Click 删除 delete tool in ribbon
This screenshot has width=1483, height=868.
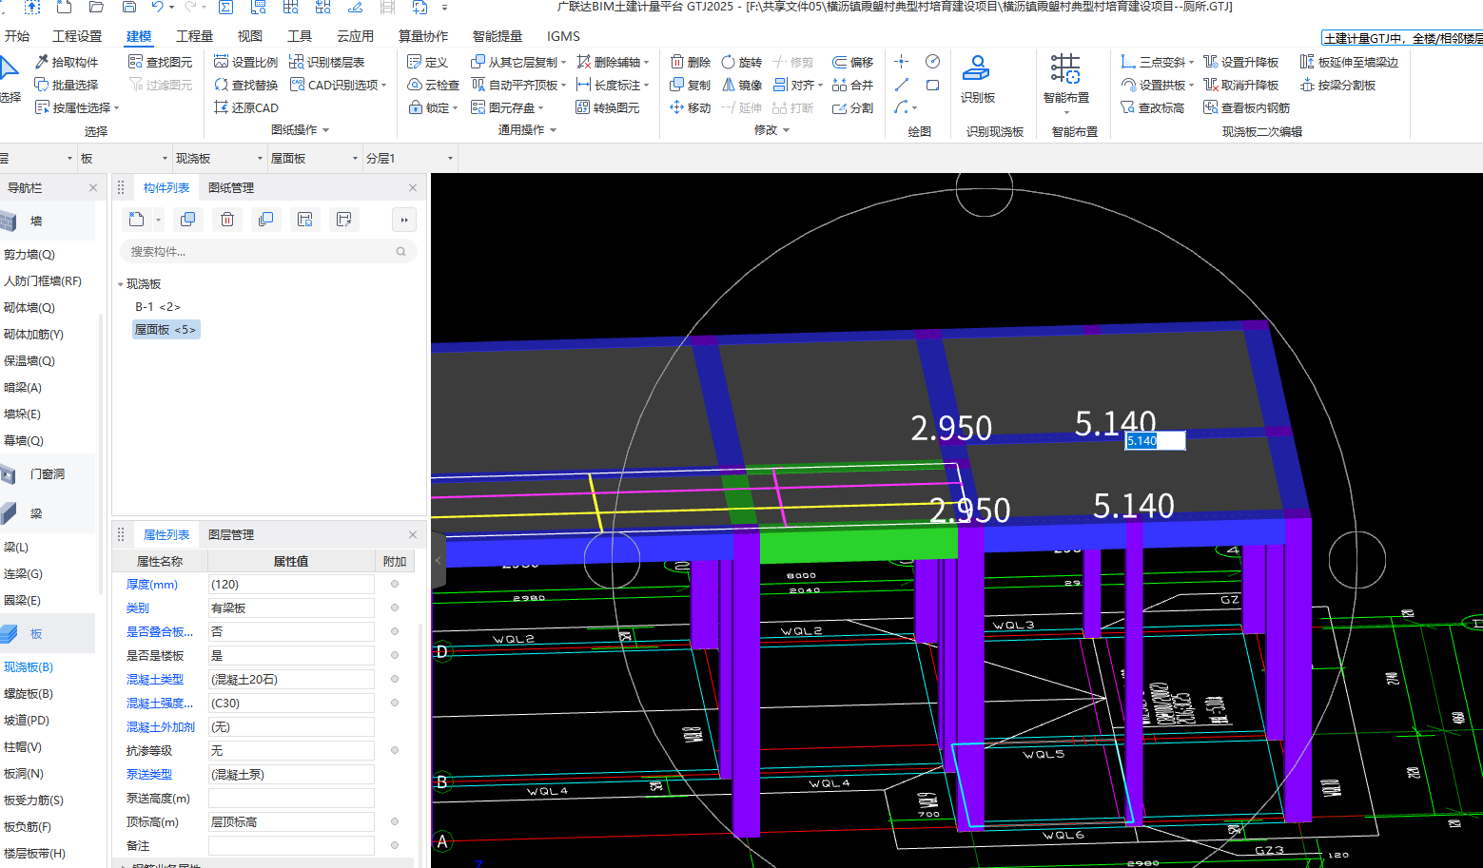click(x=691, y=62)
